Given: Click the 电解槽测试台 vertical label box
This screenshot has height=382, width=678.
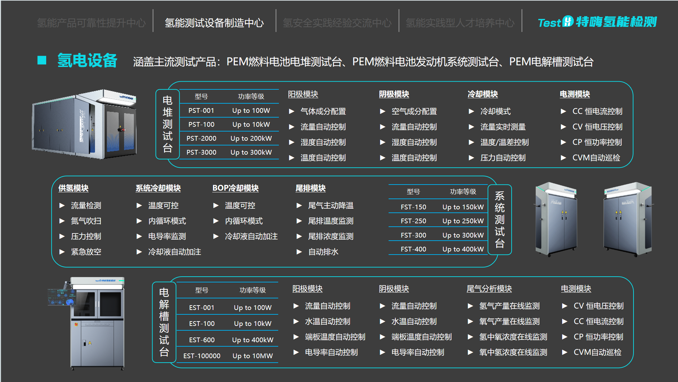Looking at the screenshot, I should click(164, 322).
